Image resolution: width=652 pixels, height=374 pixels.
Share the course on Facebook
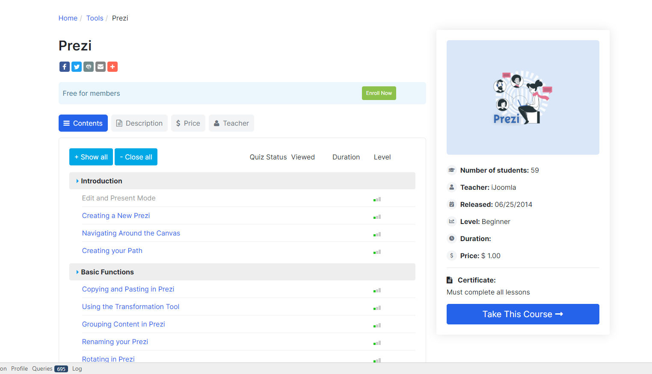point(65,67)
